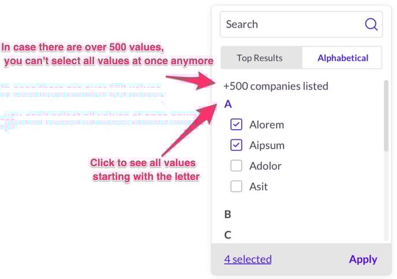Click the Adolor company name
397x279 pixels.
click(265, 166)
